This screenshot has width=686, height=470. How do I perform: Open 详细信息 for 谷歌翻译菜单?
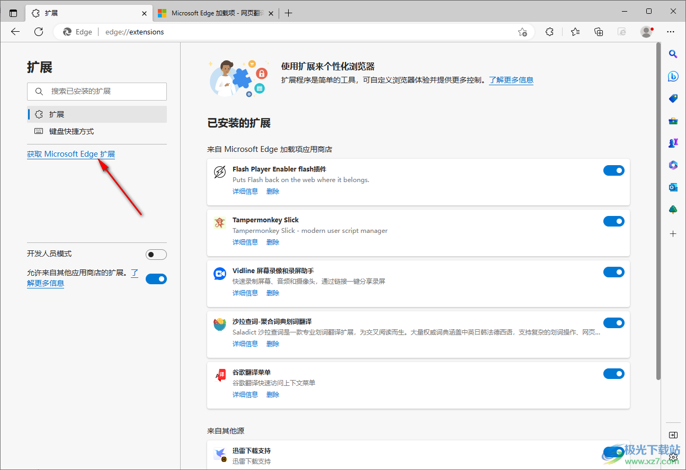245,394
